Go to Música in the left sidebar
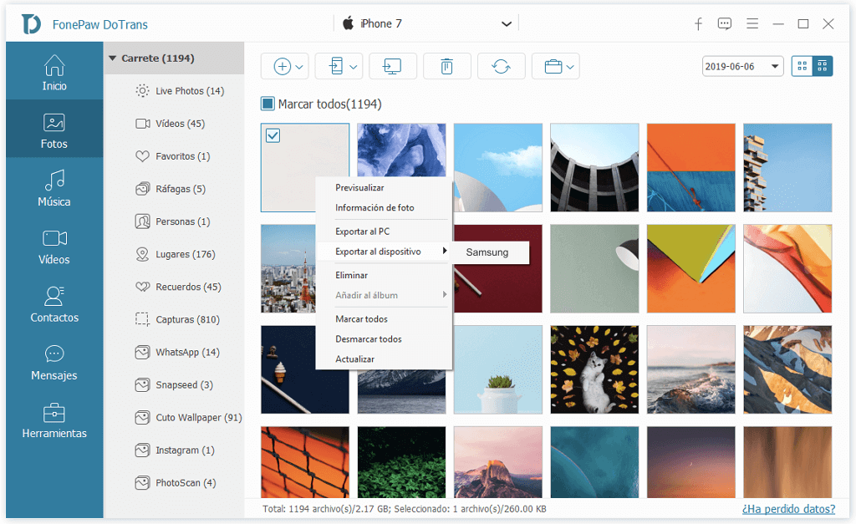Screen dimensions: 856x524 [x=54, y=190]
